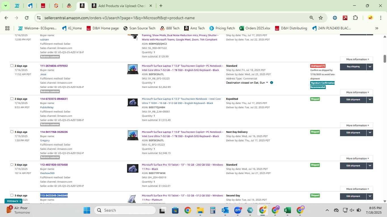Open the Amz Tech bookmark

click(194, 28)
